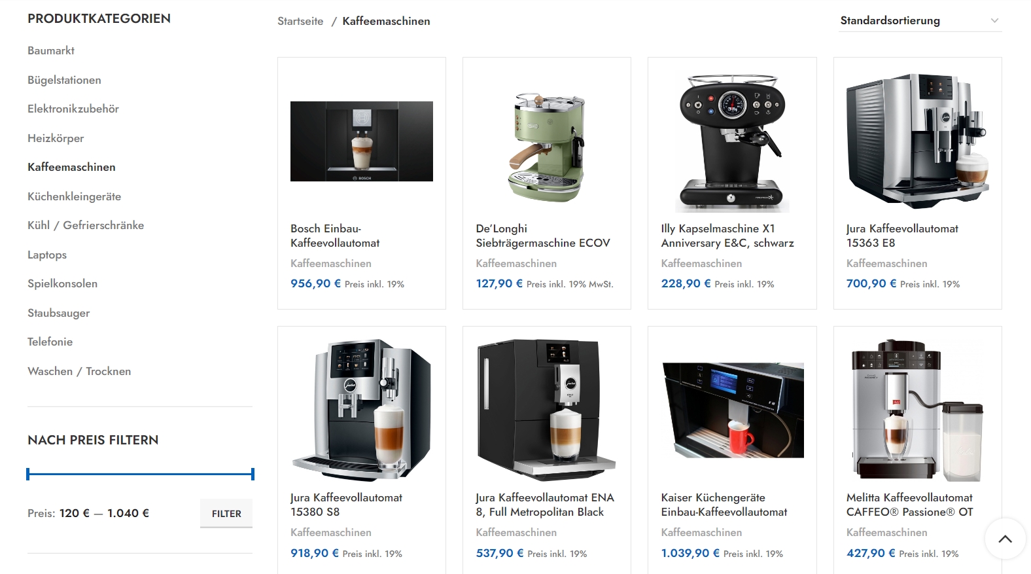Open the Laptops category
The height and width of the screenshot is (574, 1031).
pos(47,255)
